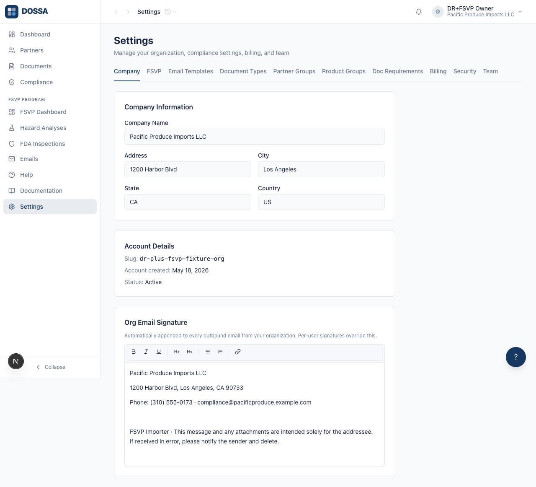Open the recent history dropdown
The height and width of the screenshot is (487, 536).
pyautogui.click(x=170, y=12)
